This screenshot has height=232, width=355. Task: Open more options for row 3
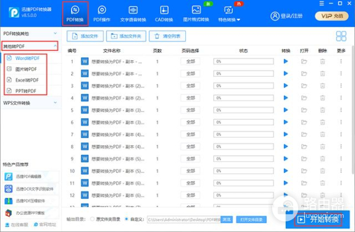pos(341,86)
